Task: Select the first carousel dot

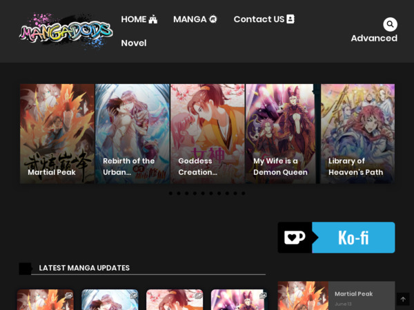Action: (x=170, y=193)
